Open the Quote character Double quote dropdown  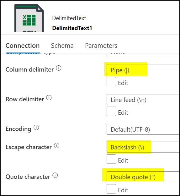click(143, 177)
